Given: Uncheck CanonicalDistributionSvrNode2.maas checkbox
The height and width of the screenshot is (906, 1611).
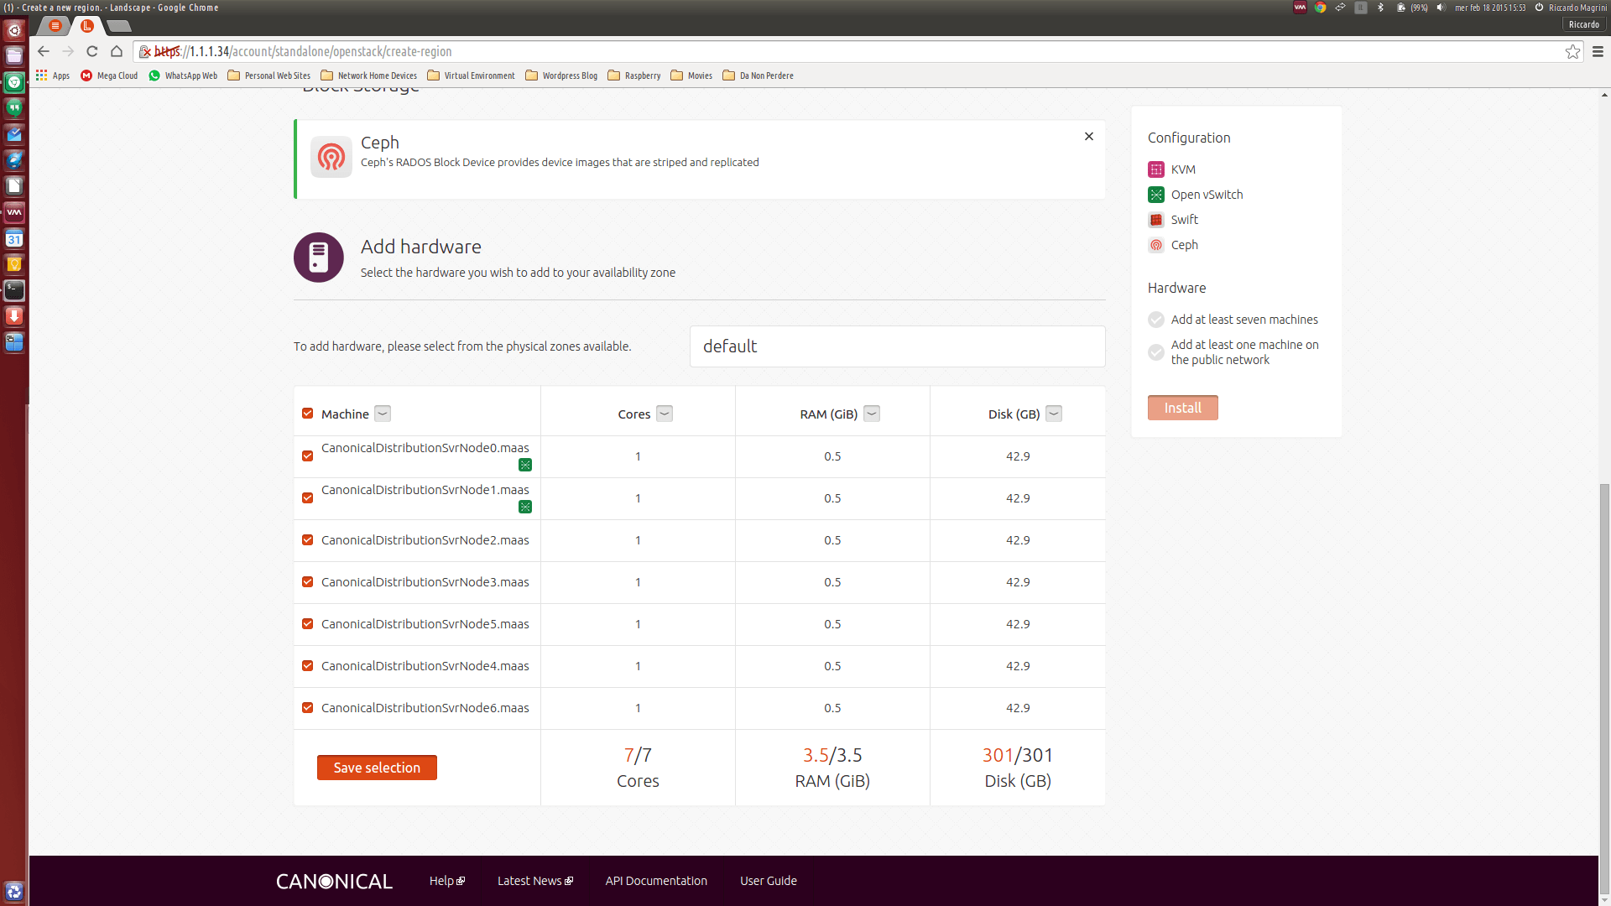Looking at the screenshot, I should click(x=308, y=540).
